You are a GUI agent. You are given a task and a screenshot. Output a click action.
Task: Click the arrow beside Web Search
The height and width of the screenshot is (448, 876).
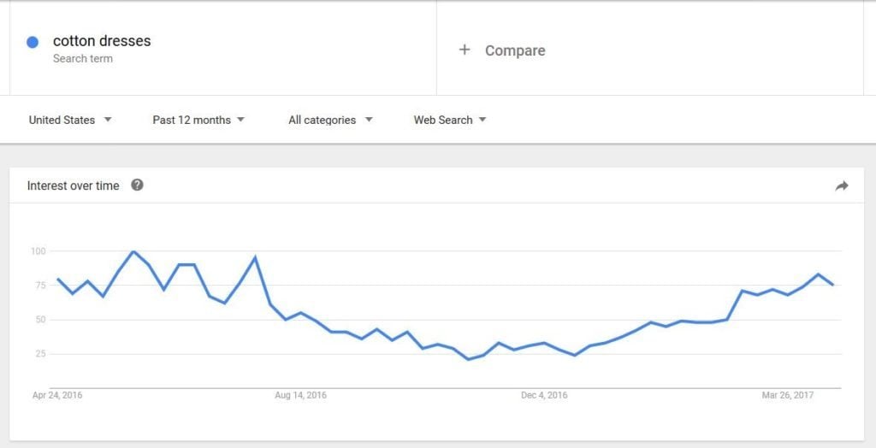click(x=482, y=120)
